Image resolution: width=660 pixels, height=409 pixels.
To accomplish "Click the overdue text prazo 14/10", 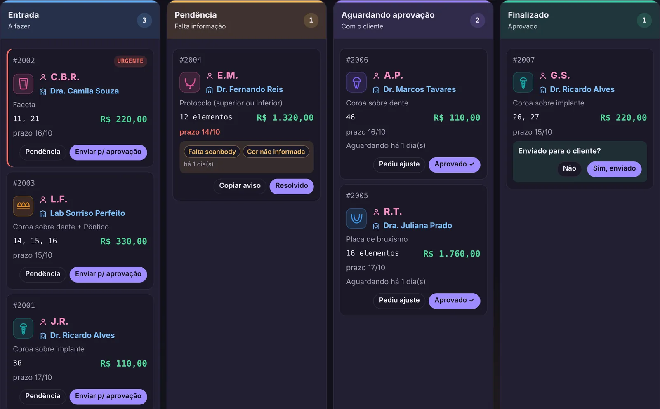I will (x=200, y=132).
